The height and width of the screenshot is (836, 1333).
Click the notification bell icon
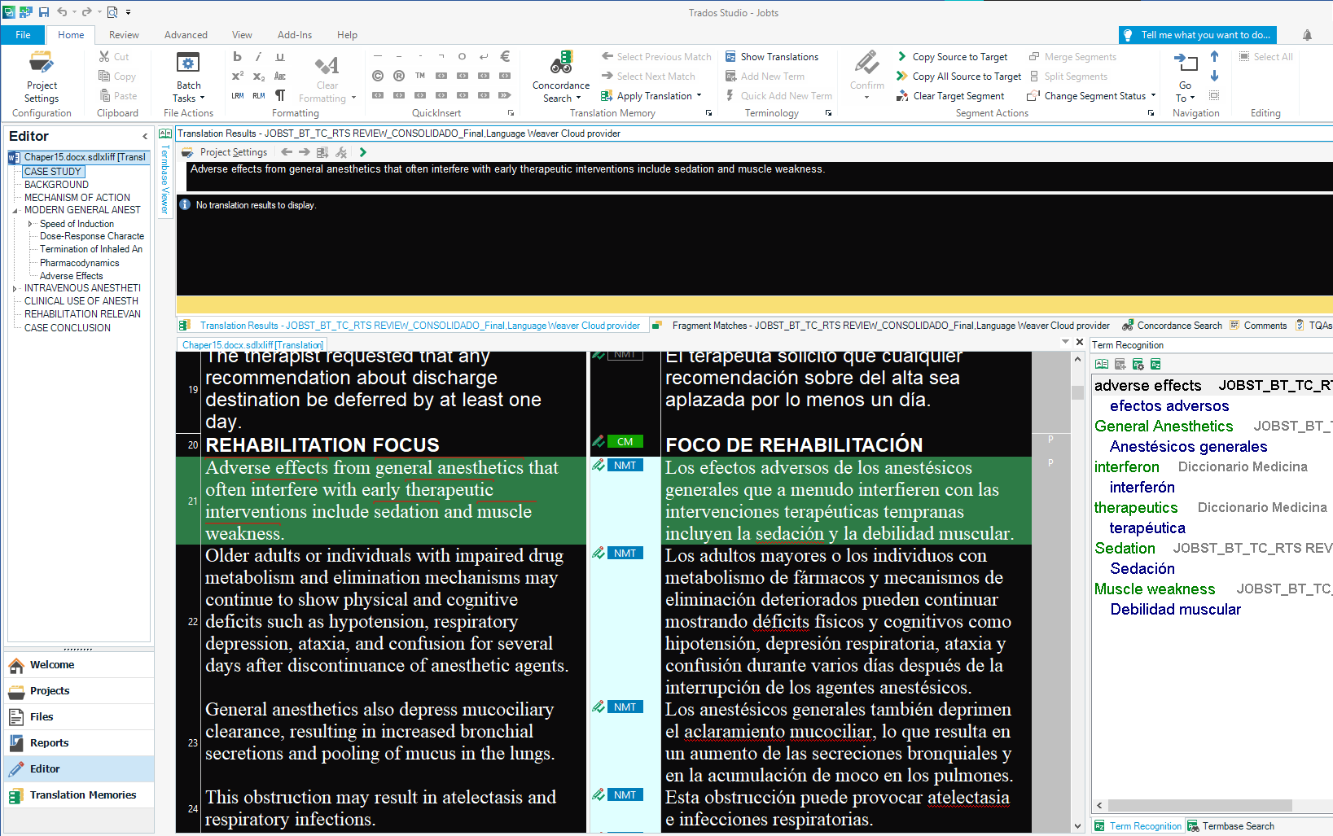point(1307,35)
